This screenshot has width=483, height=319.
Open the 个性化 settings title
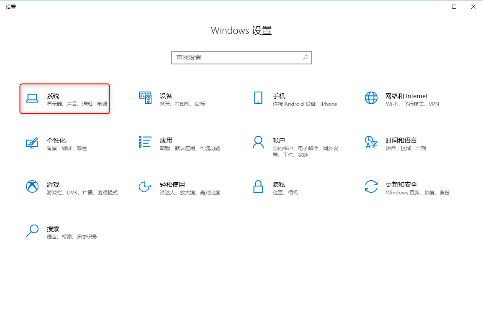(x=56, y=140)
